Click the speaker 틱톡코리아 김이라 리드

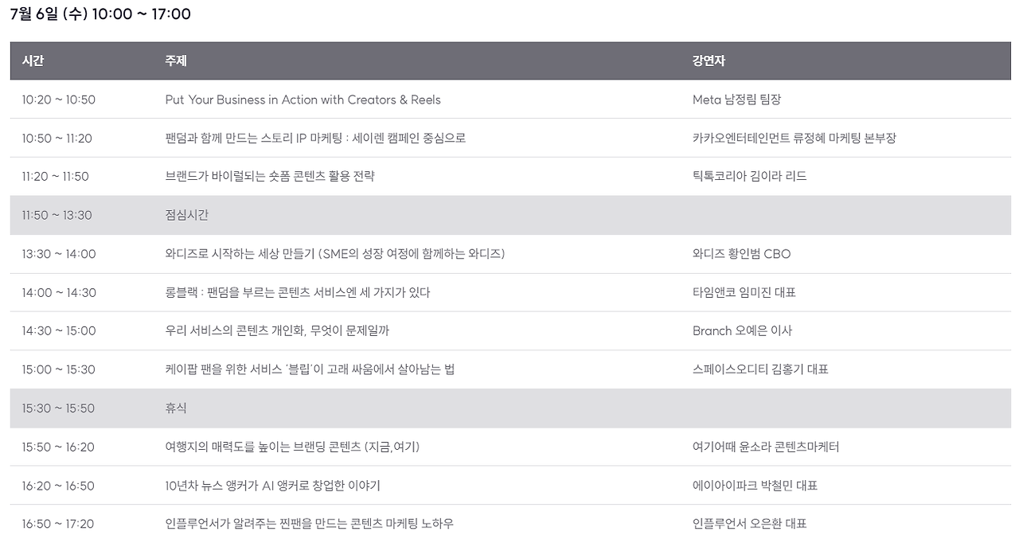tap(749, 177)
